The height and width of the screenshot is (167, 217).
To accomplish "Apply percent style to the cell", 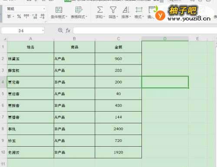I will [x=19, y=16].
